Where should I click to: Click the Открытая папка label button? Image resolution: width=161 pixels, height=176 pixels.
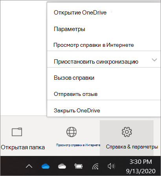pyautogui.click(x=23, y=147)
